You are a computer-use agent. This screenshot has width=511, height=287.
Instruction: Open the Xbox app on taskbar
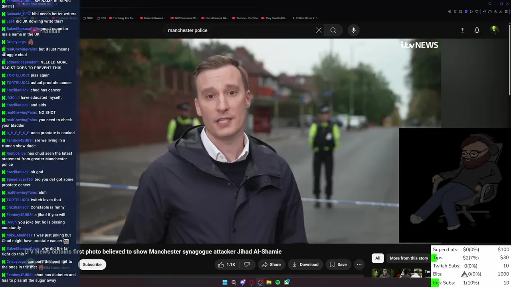[287, 283]
